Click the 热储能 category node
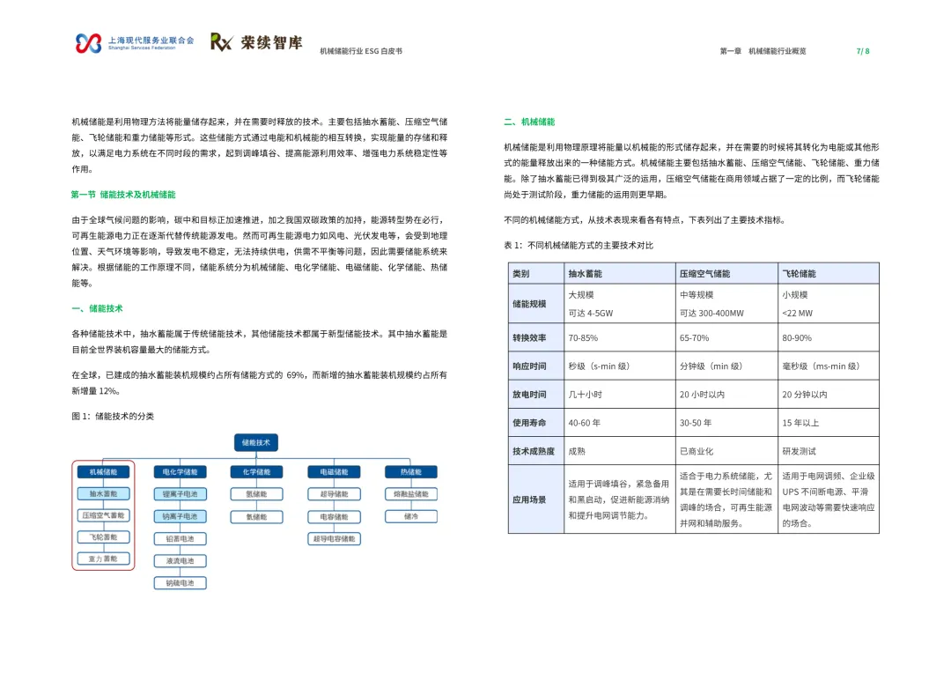Screen dimensions: 951x673 pyautogui.click(x=411, y=471)
